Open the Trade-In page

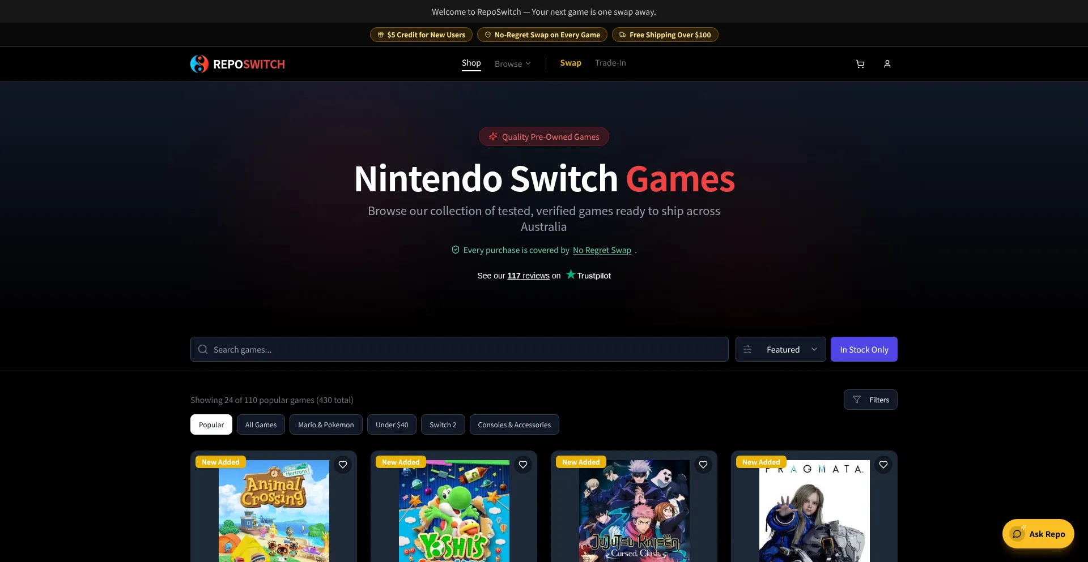coord(610,63)
